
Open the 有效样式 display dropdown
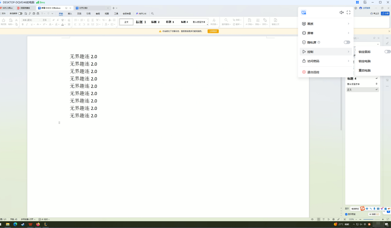point(355,209)
